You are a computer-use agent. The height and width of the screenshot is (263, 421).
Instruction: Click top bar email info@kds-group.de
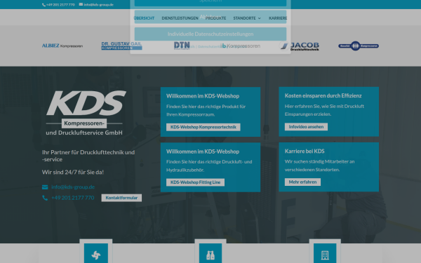coord(98,5)
